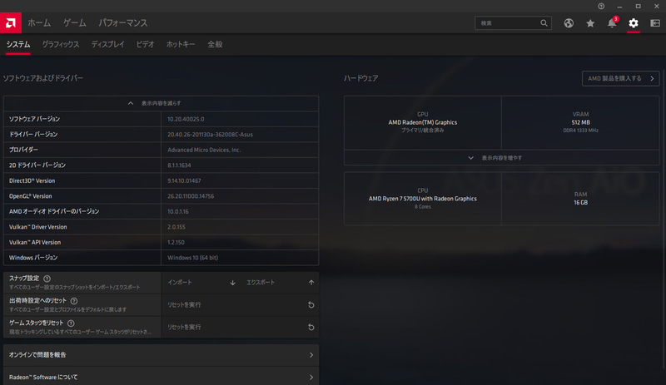Show help for 出荷時設定へのリセット
This screenshot has height=385, width=666.
74,300
